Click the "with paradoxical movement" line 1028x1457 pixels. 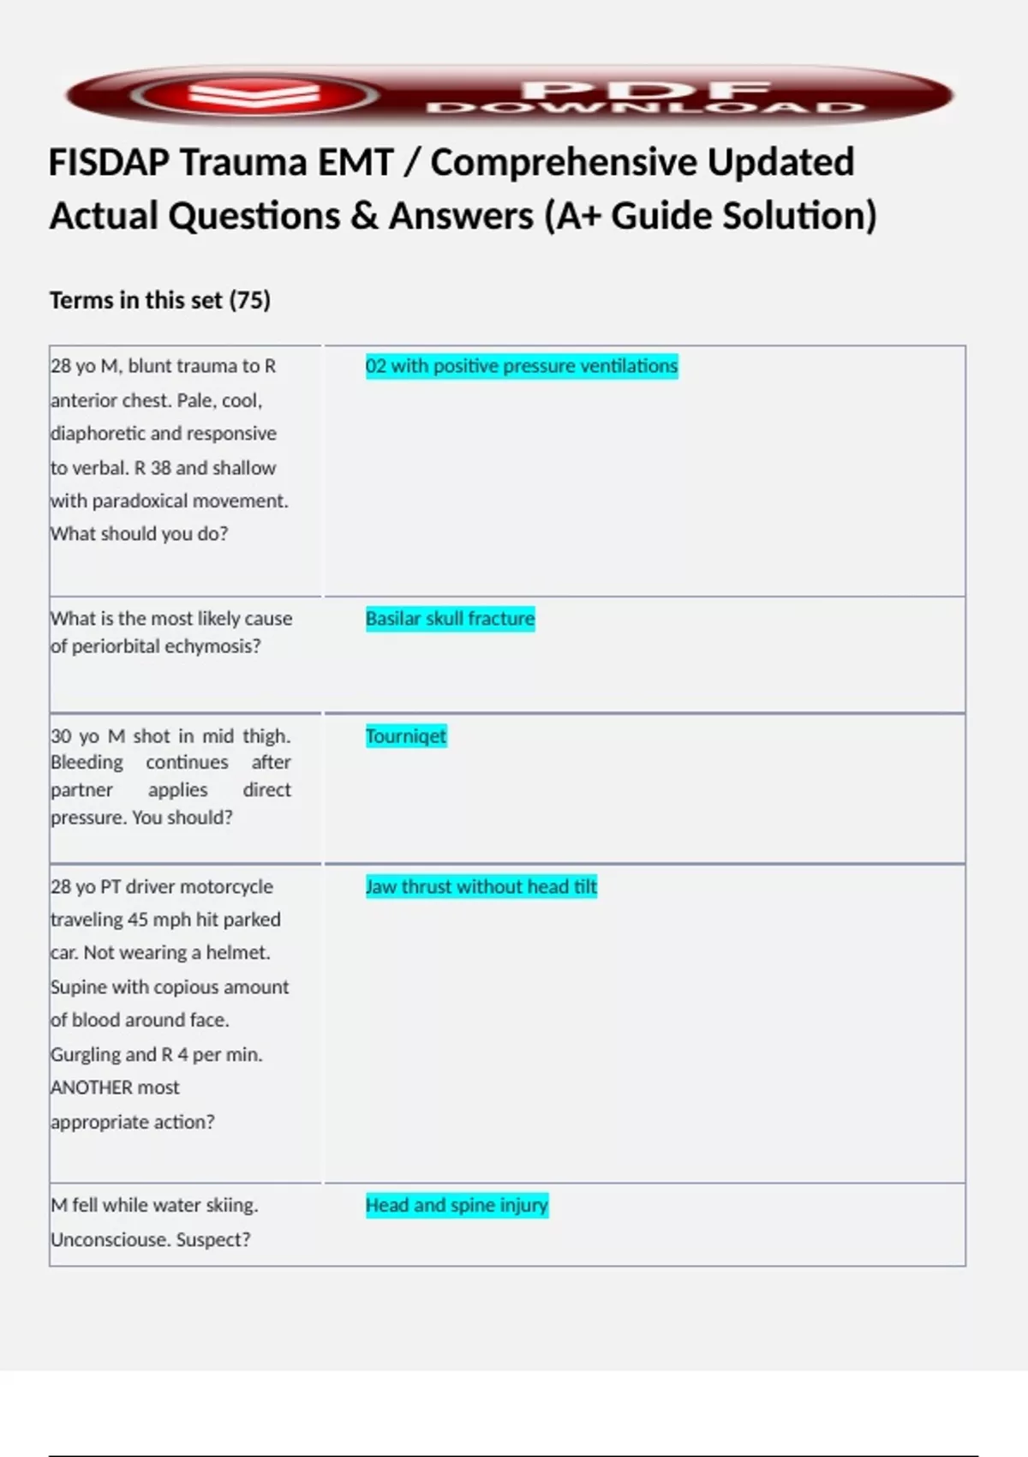coord(170,501)
